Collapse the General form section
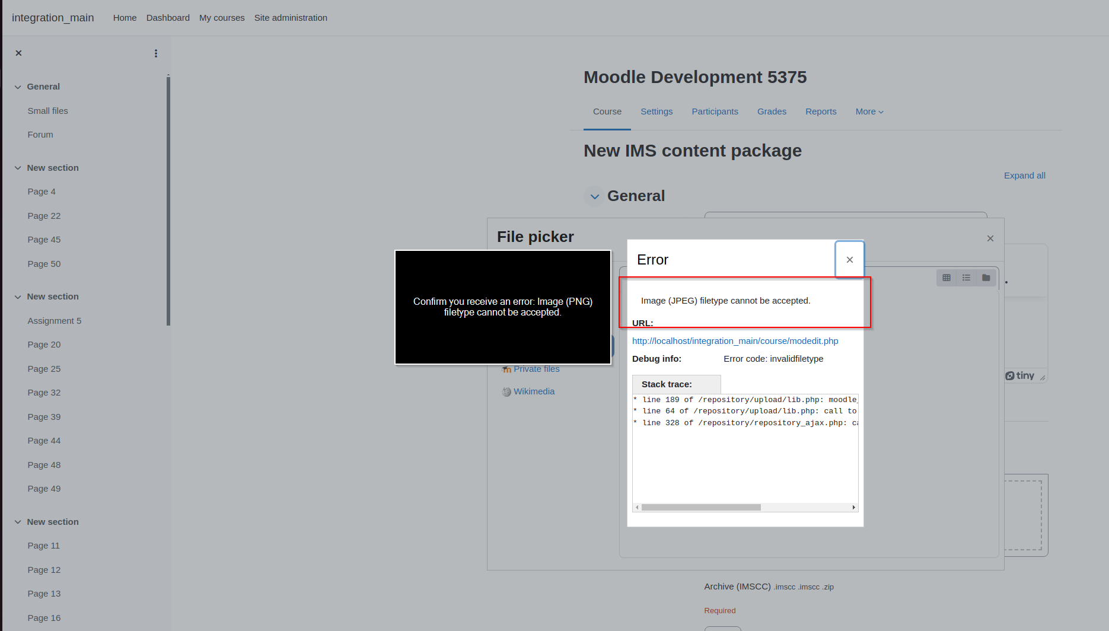The width and height of the screenshot is (1109, 631). pyautogui.click(x=594, y=196)
